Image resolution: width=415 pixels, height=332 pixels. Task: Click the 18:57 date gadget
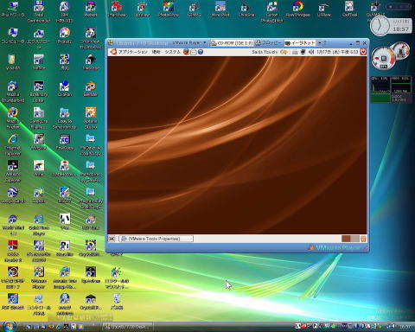click(x=400, y=26)
